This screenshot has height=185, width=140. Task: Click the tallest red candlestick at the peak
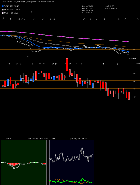[67, 65]
